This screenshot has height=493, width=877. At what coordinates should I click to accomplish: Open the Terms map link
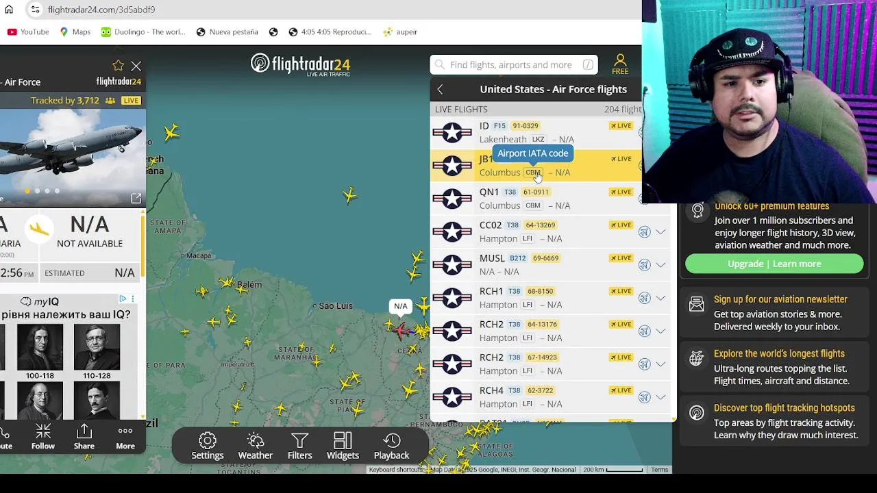(x=660, y=470)
